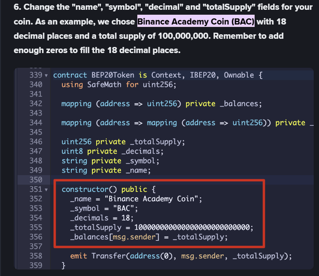The height and width of the screenshot is (276, 319).
Task: Click 'uint256 private _totalSupply;' line
Action: (x=123, y=142)
